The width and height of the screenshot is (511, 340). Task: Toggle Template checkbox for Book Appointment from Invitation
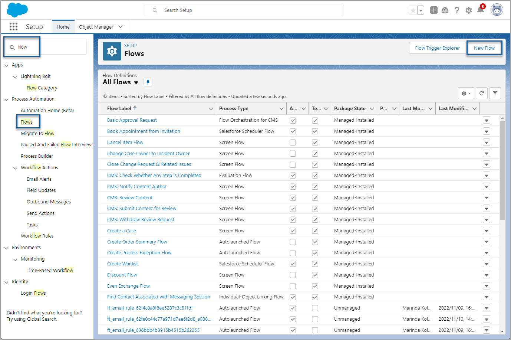(315, 131)
